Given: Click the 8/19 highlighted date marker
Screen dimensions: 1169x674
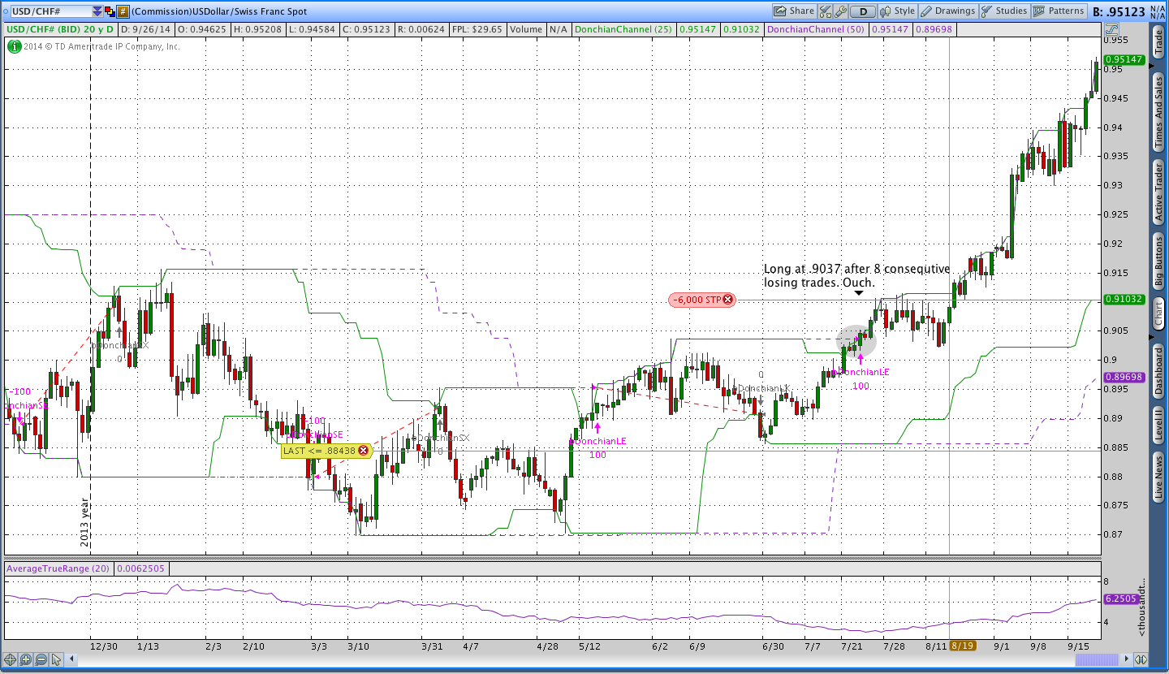Looking at the screenshot, I should tap(963, 646).
